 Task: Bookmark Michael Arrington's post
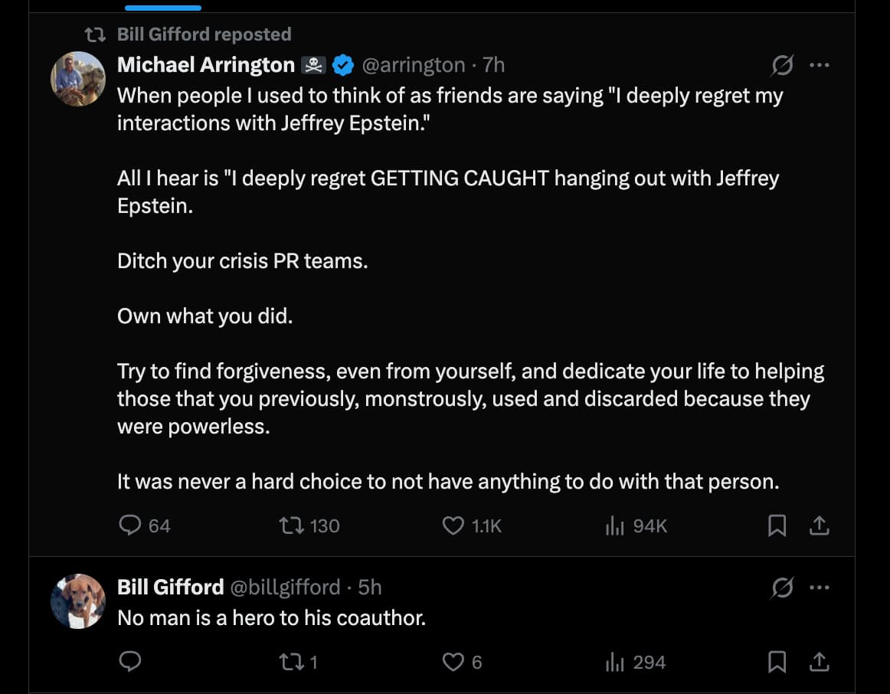click(x=777, y=525)
